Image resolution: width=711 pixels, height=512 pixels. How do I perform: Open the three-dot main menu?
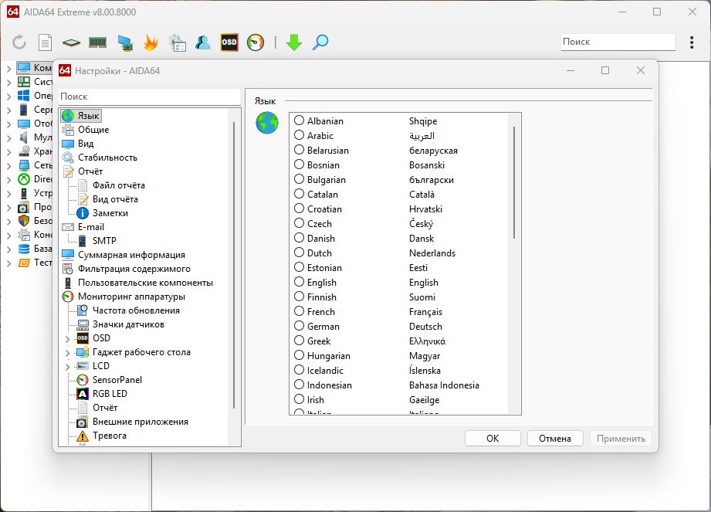[x=692, y=42]
